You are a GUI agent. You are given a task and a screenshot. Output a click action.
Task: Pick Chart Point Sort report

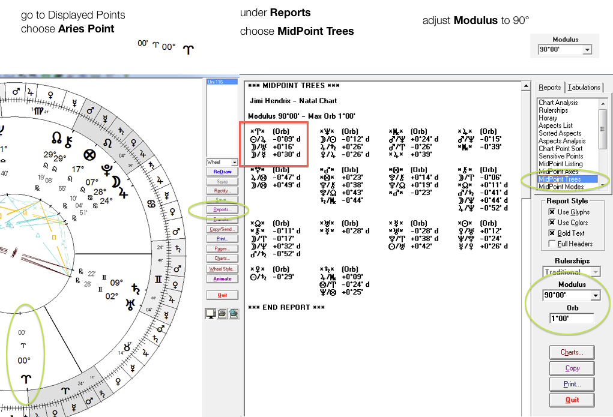tap(560, 149)
